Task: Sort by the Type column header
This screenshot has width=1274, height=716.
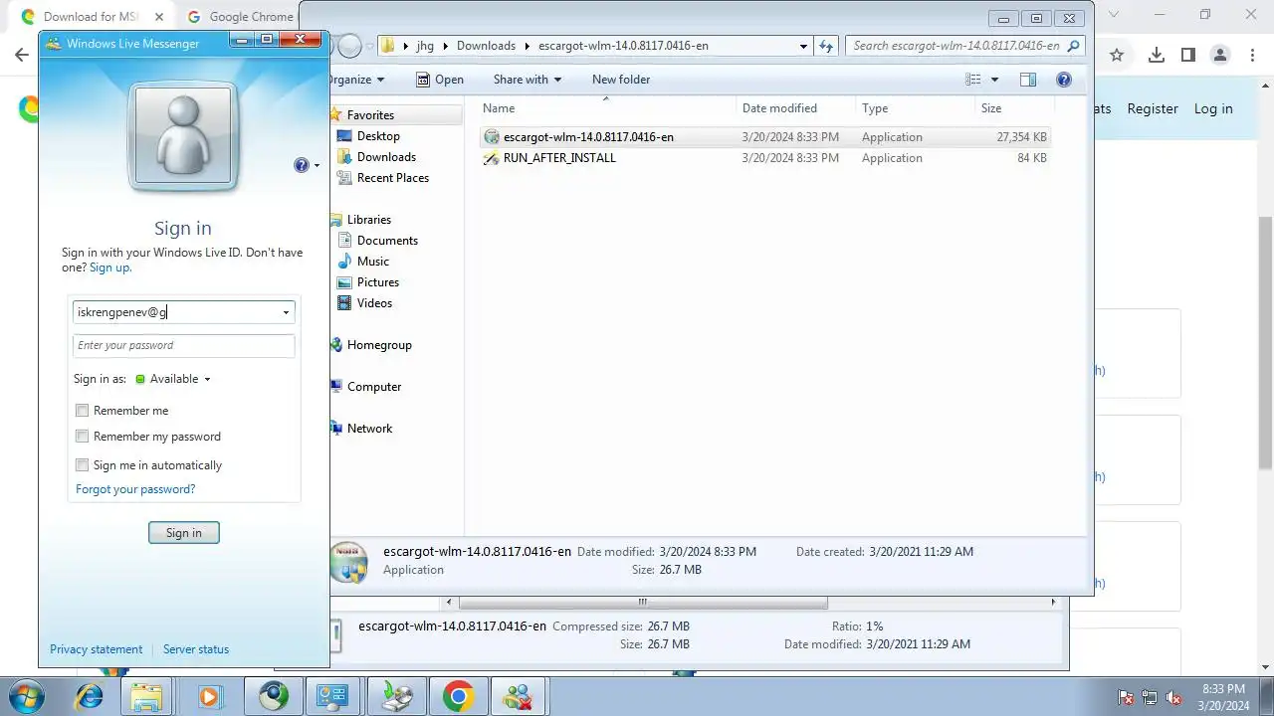Action: click(x=915, y=108)
